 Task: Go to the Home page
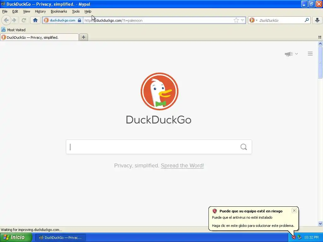(35, 20)
